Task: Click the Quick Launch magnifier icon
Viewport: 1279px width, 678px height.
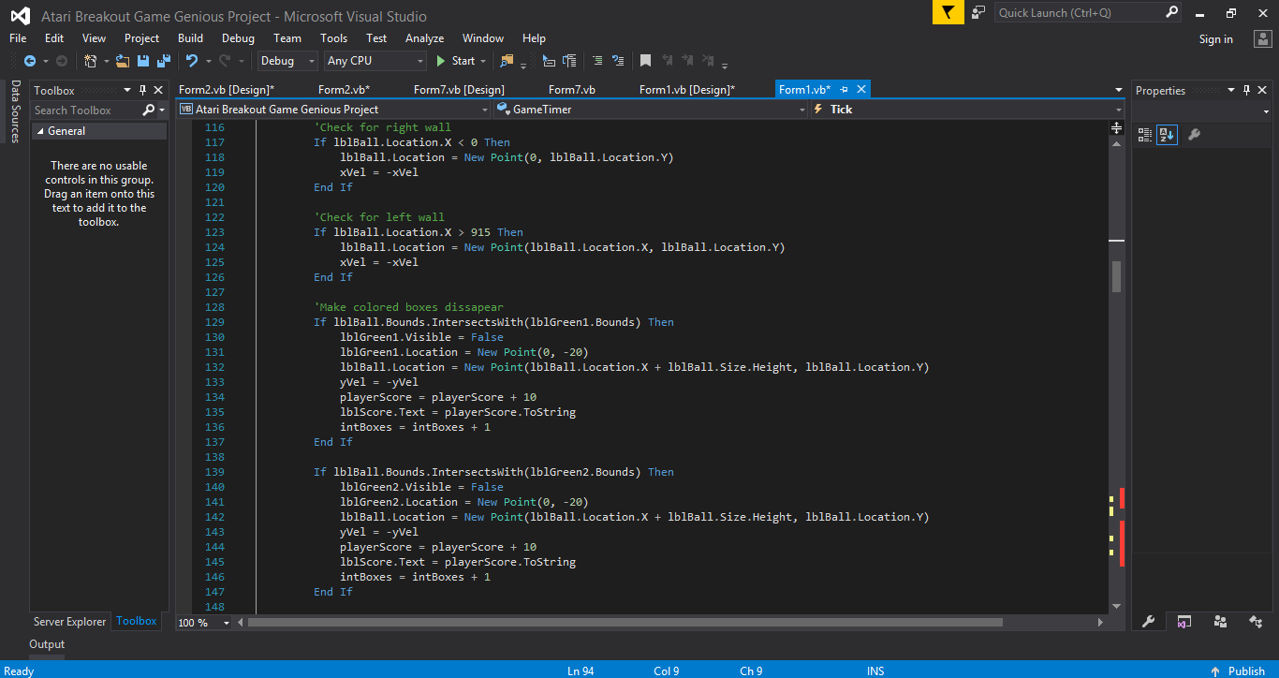Action: 1172,12
